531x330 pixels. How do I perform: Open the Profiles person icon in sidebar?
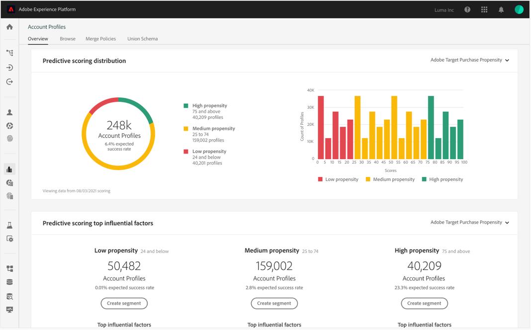point(9,112)
